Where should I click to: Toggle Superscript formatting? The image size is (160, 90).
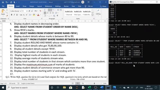(x=26, y=15)
